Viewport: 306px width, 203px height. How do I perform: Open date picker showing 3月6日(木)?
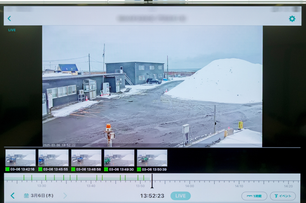(x=42, y=196)
